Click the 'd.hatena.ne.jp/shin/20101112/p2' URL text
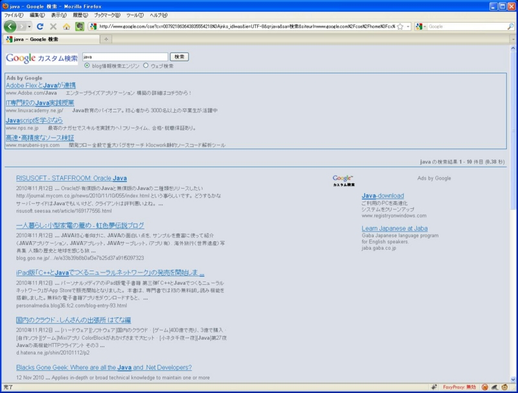This screenshot has height=393, width=518. point(53,353)
